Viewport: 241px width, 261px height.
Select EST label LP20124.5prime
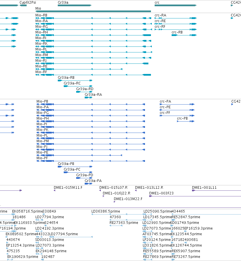pos(157,240)
